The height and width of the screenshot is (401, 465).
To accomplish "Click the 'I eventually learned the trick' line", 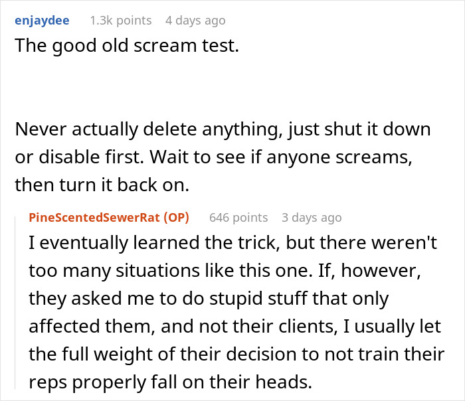I will coord(232,244).
